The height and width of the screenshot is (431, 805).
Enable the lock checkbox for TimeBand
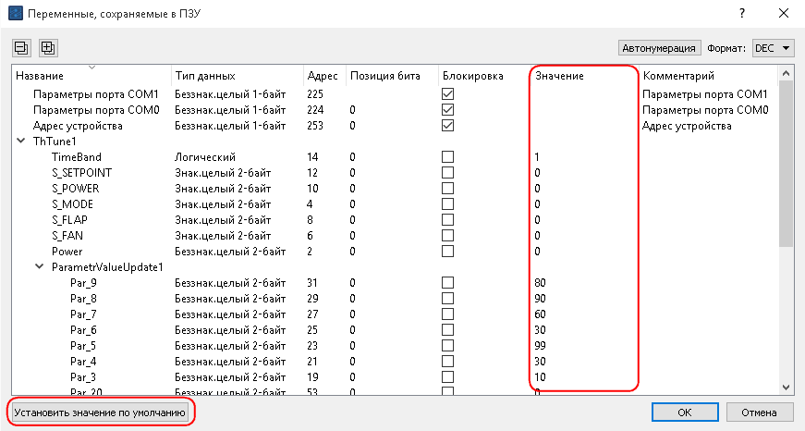[448, 157]
